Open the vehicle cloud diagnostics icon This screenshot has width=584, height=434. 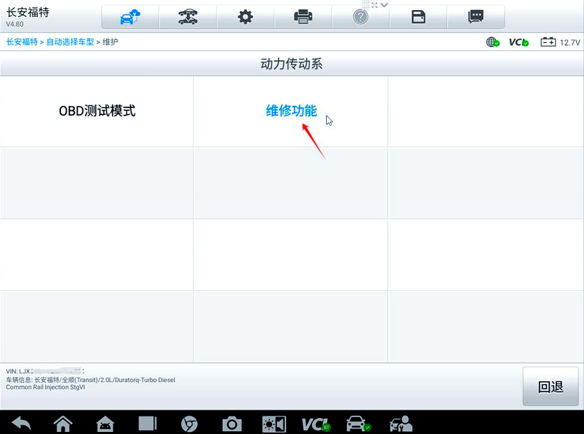click(x=130, y=17)
